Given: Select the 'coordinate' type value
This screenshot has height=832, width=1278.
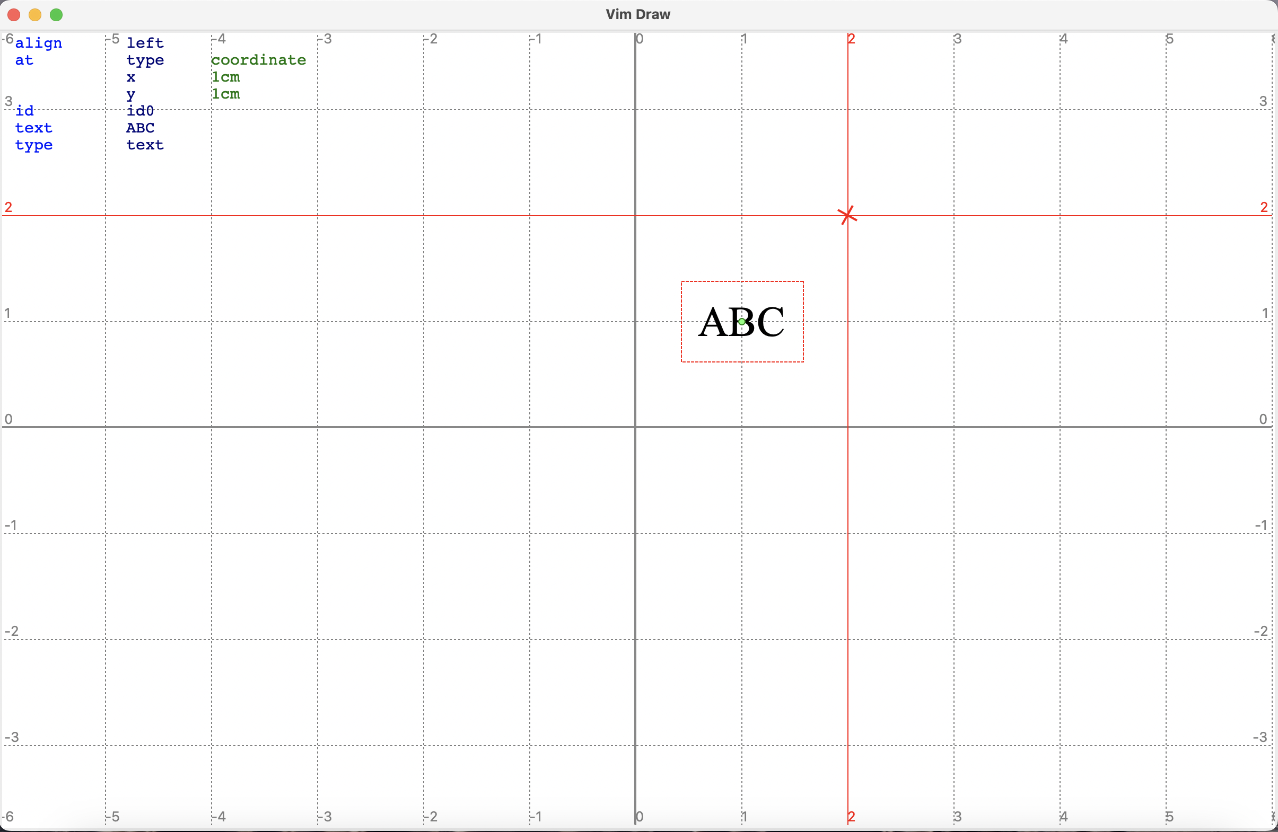Looking at the screenshot, I should coord(258,60).
